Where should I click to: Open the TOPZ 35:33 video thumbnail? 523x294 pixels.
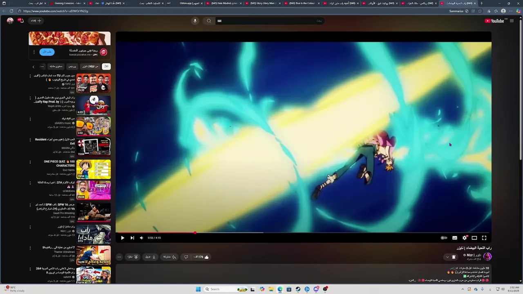pos(93,83)
